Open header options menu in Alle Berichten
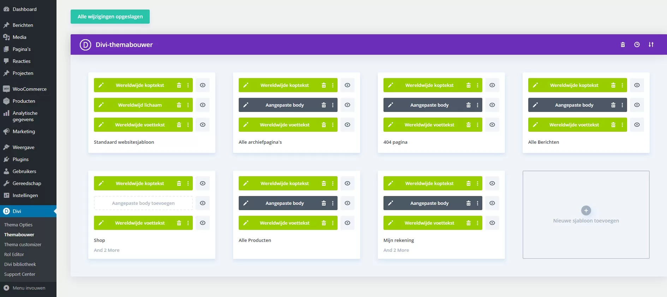Screen dimensions: 667x297 coord(622,85)
